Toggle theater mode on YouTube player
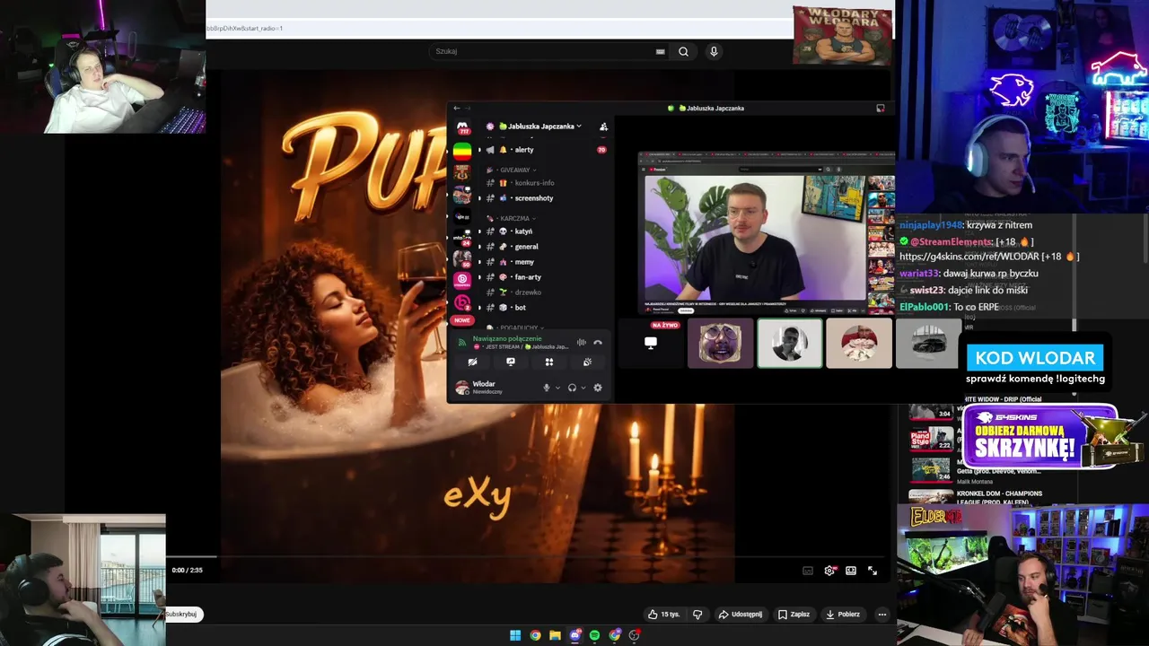 tap(851, 571)
